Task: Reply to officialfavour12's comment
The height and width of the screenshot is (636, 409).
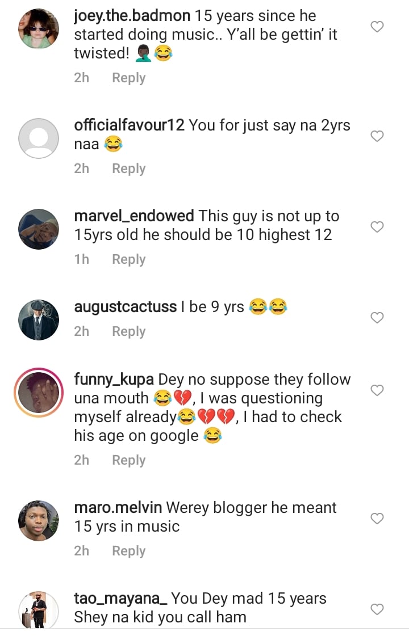Action: (128, 169)
